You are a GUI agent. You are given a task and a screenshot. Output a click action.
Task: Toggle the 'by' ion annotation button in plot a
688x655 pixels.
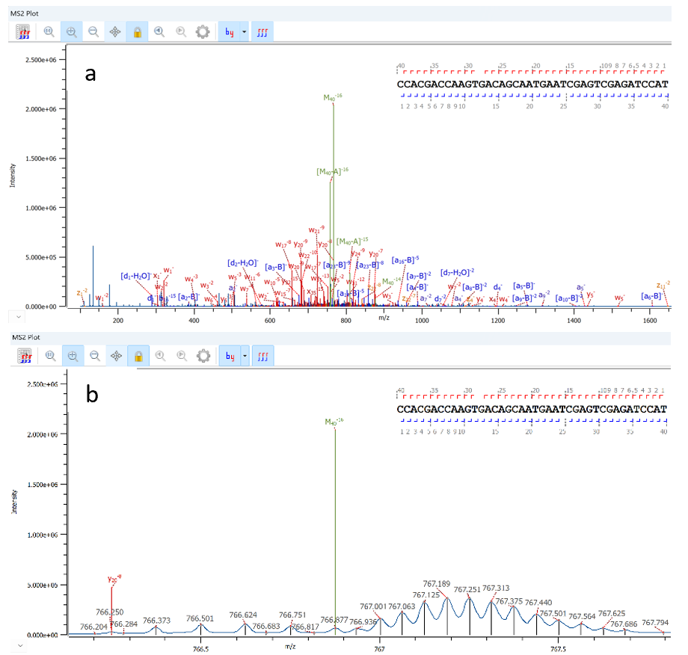pos(229,32)
